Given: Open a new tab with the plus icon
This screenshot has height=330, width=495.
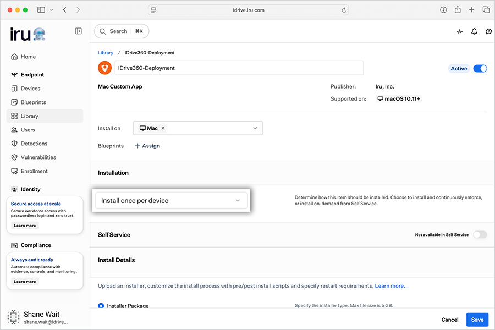Looking at the screenshot, I should click(472, 10).
